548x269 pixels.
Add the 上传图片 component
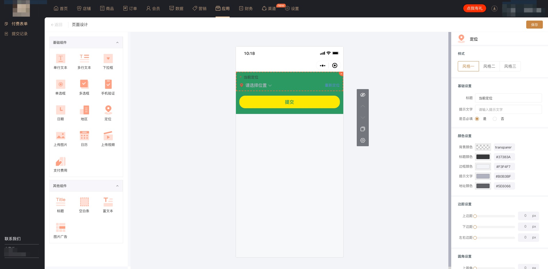click(60, 138)
